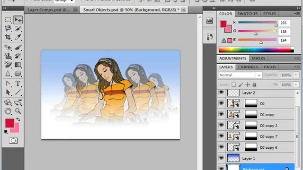Open the blend mode Normal dropdown
The image size is (303, 170).
pyautogui.click(x=240, y=75)
